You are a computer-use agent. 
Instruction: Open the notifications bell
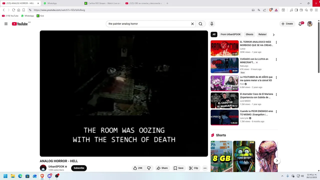pos(300,24)
